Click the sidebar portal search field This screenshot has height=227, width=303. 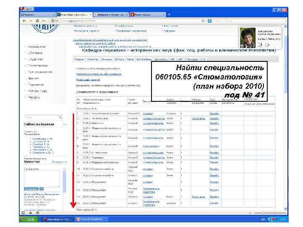pos(42,117)
